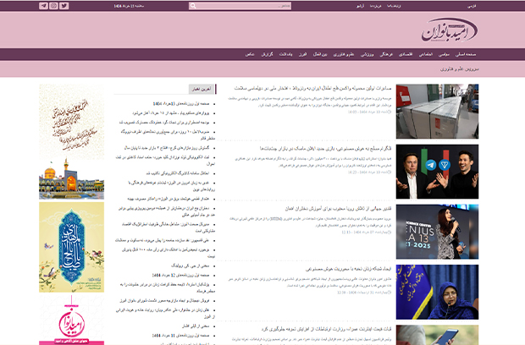This screenshot has height=345, width=525.
Task: Open the Telegram channel icon
Action: coord(43,5)
